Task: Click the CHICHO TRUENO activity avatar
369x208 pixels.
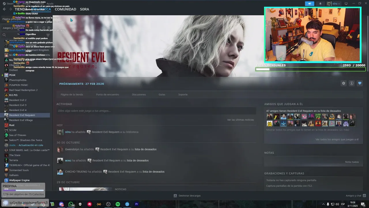Action: 60,172
